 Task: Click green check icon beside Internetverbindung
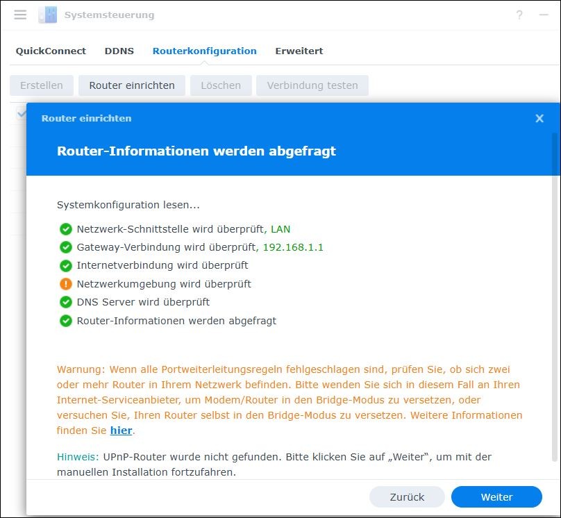[66, 265]
